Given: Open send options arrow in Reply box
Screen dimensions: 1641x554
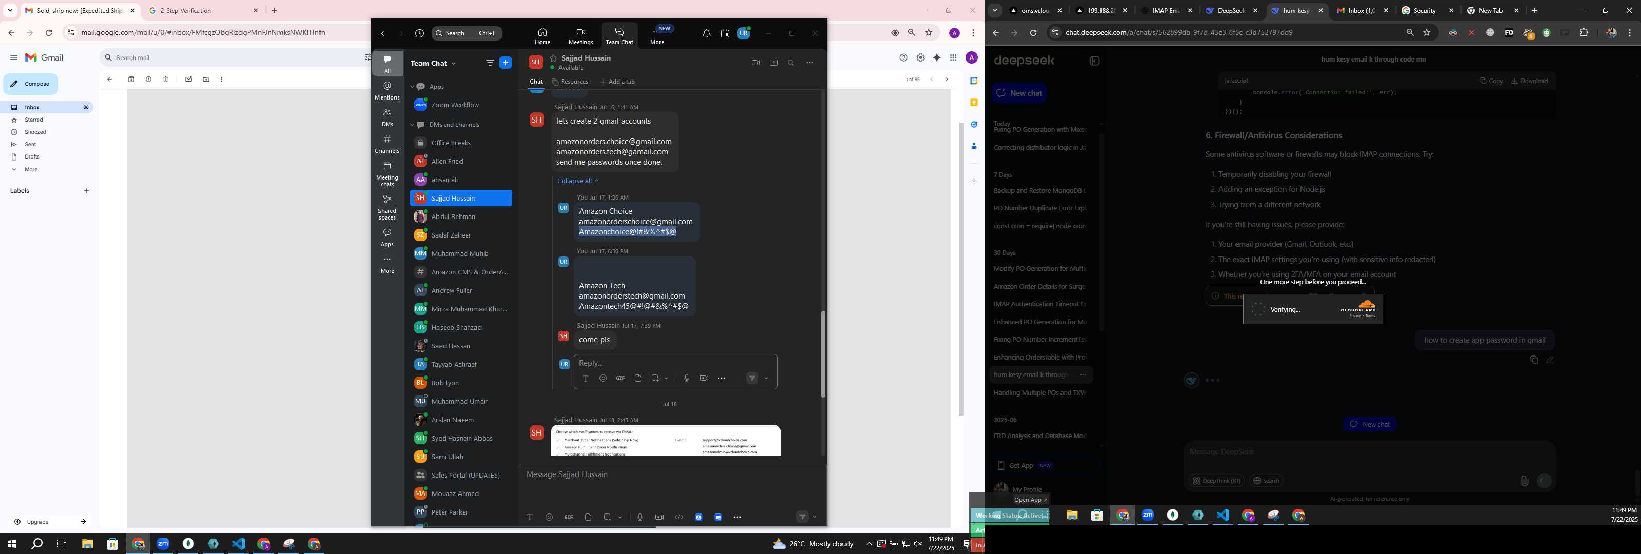Looking at the screenshot, I should tap(766, 378).
